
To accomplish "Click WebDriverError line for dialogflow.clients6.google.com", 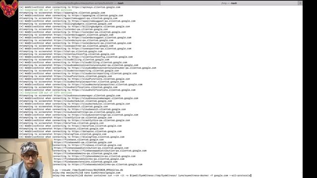I will coord(72,136).
